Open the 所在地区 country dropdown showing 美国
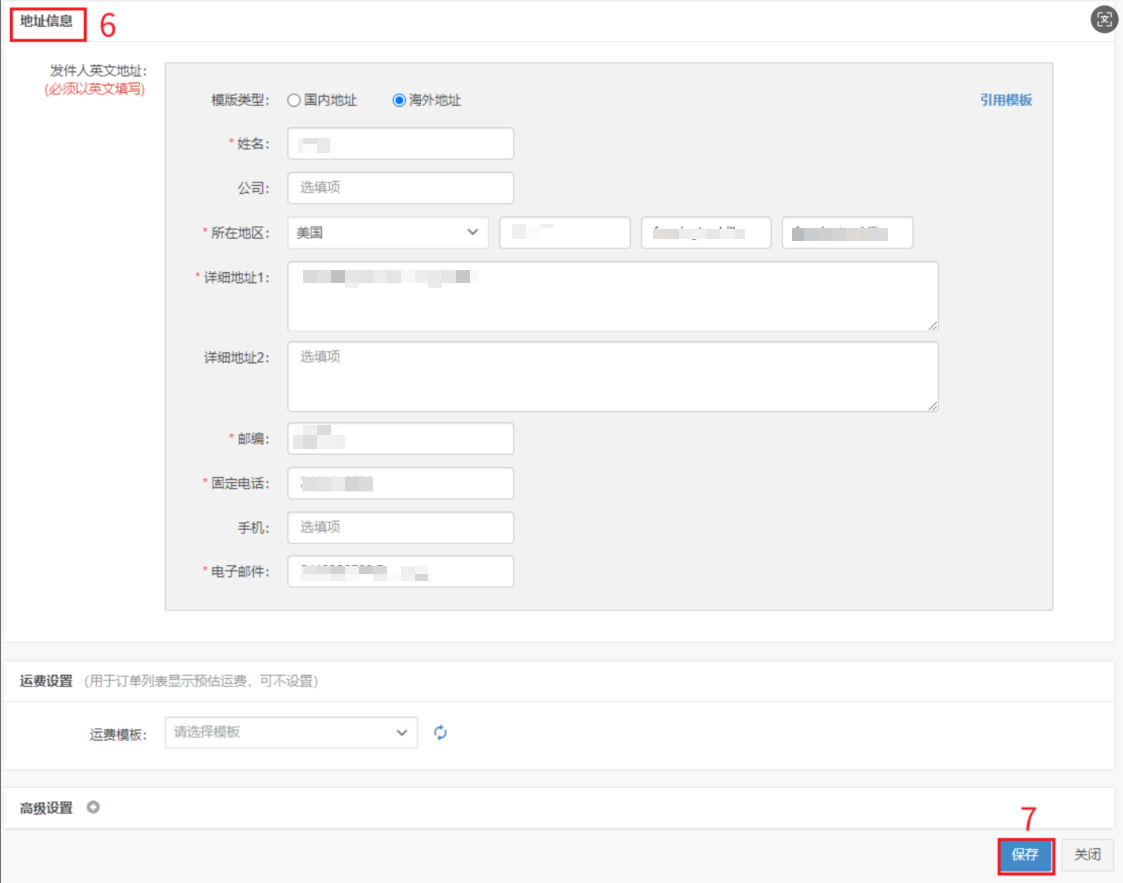Screen dimensions: 1123x883 [388, 233]
